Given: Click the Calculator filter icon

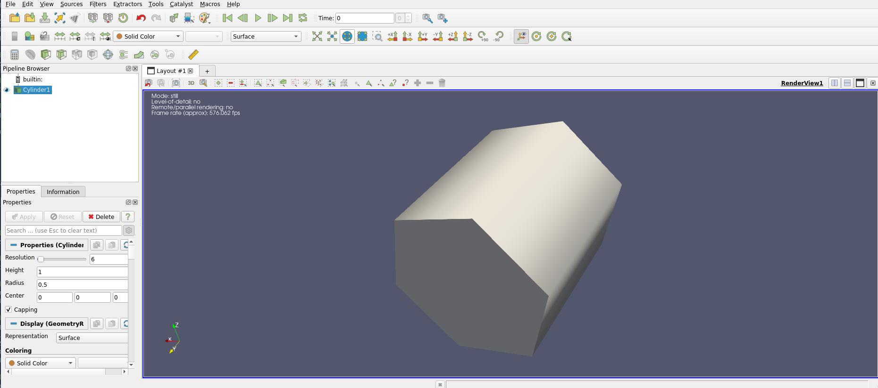Looking at the screenshot, I should coord(15,55).
